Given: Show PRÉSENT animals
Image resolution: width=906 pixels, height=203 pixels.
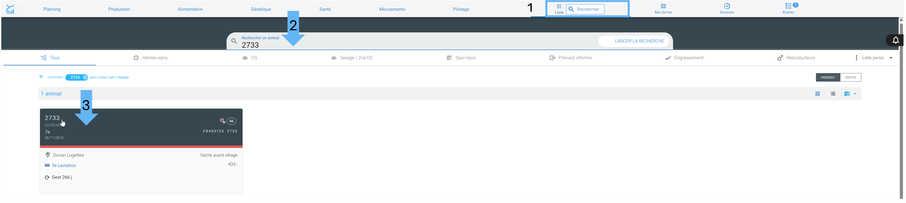Looking at the screenshot, I should 828,77.
